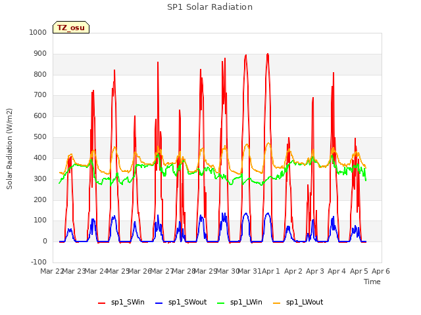Click the 900 y-axis tick label
Viewport: 421px width, 315px height.
pyautogui.click(x=40, y=54)
